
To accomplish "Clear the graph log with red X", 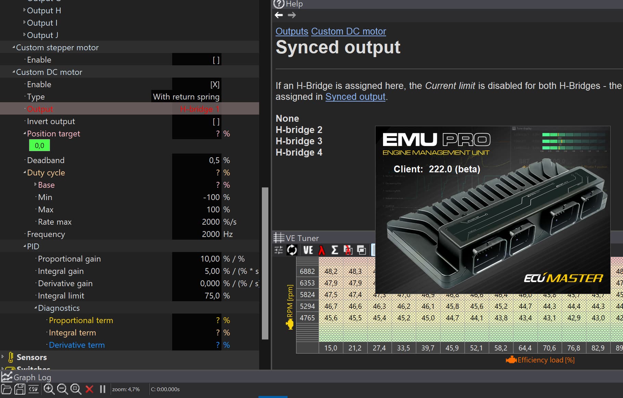I will [89, 389].
